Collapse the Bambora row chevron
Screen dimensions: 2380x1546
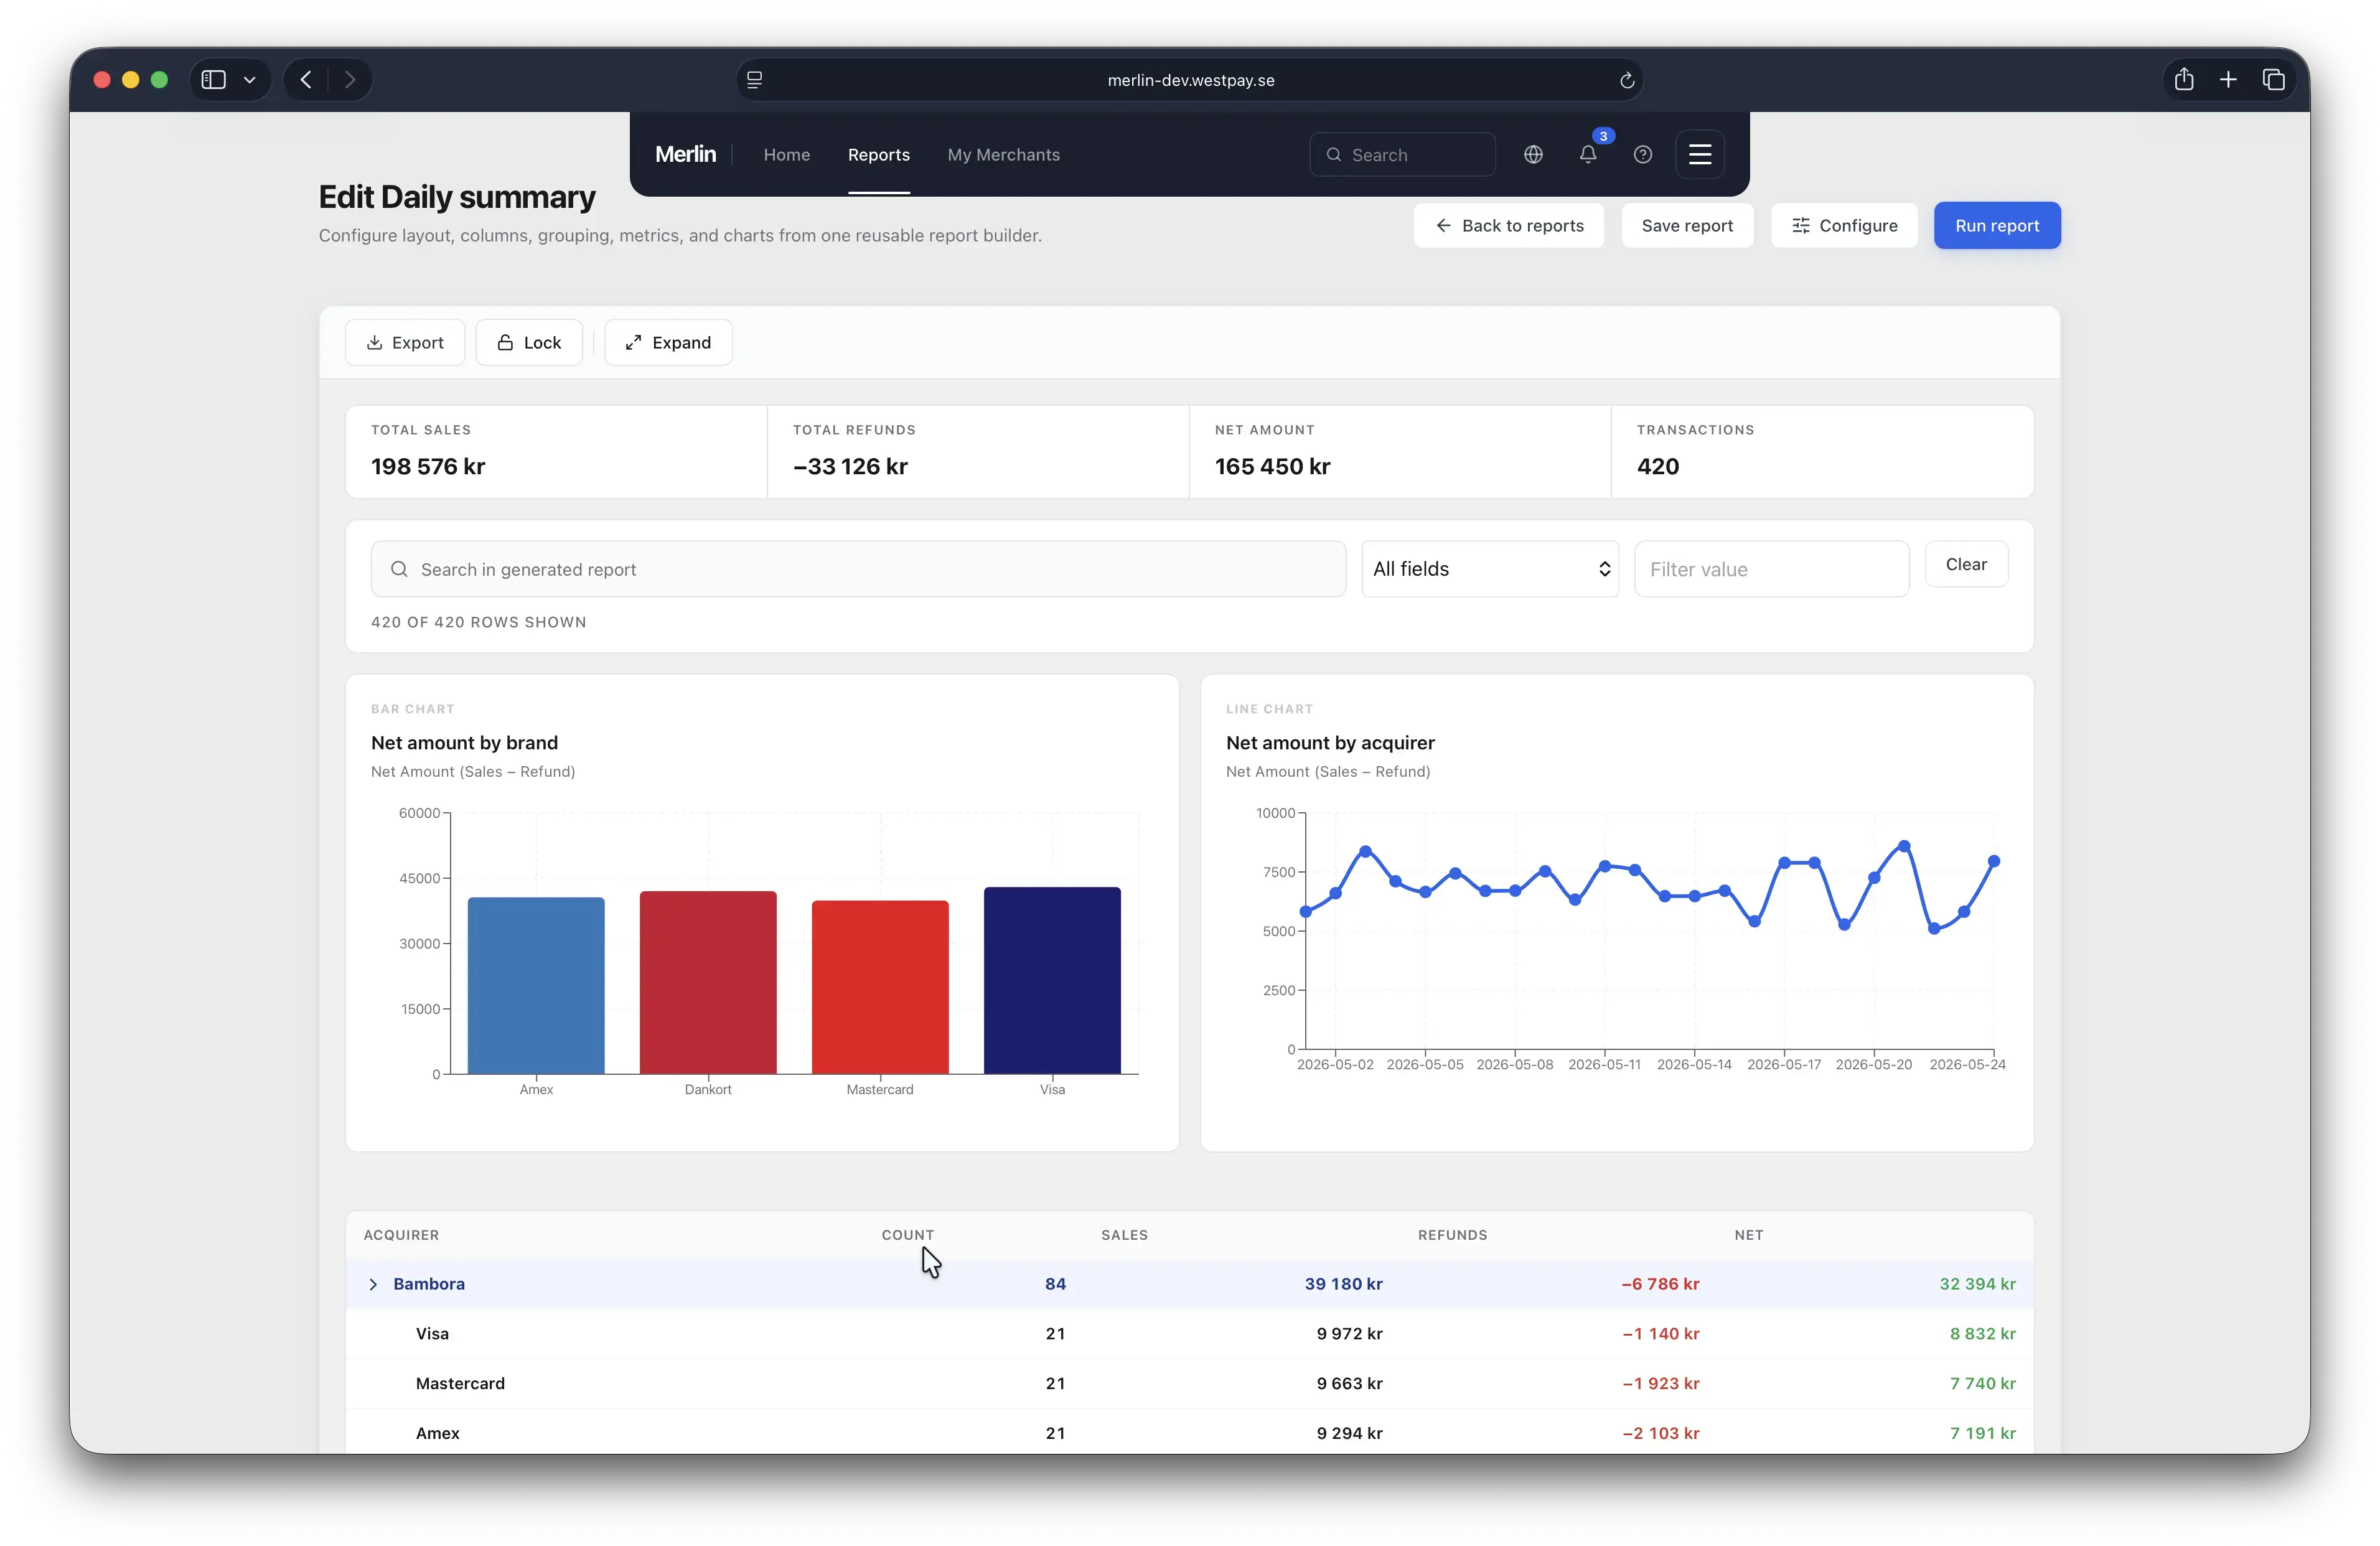tap(373, 1284)
